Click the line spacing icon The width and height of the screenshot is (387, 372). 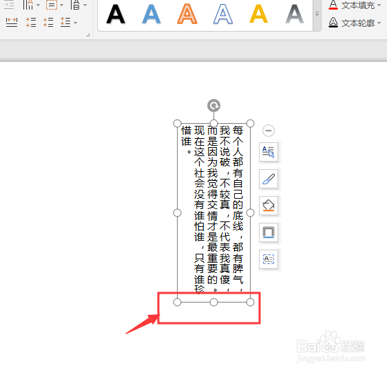click(x=65, y=23)
